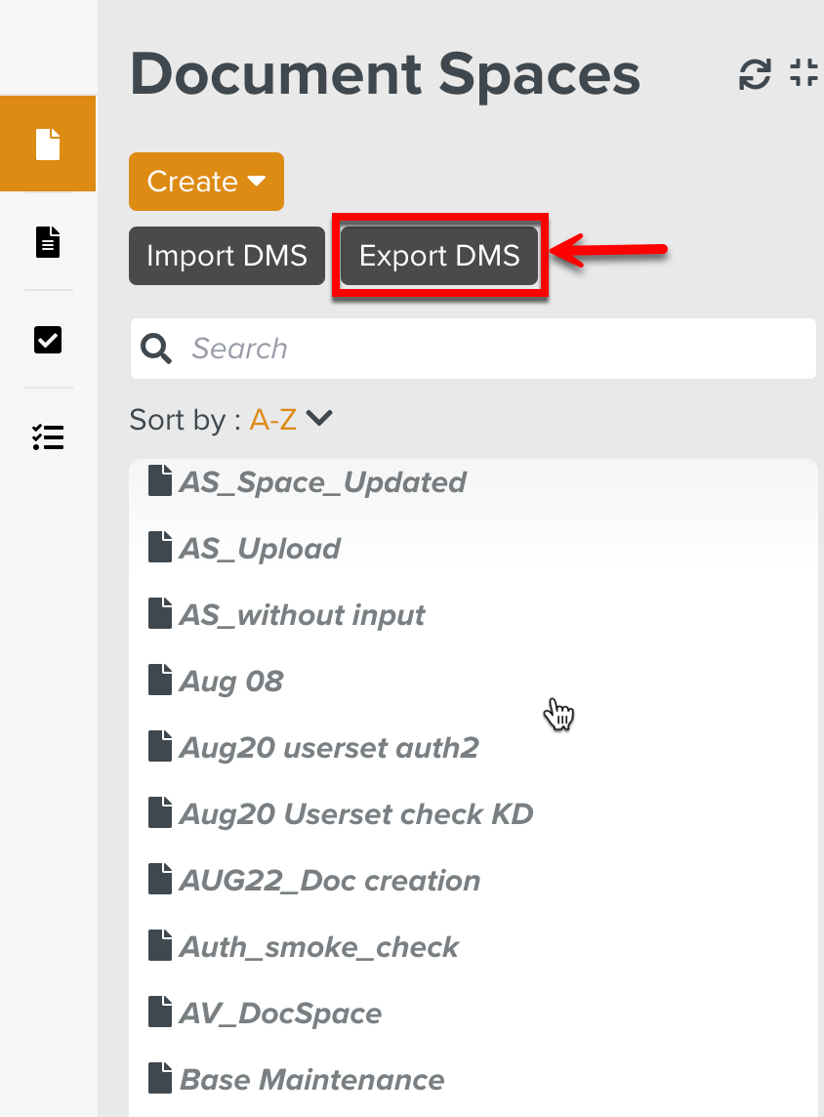Open the Sort by A-Z dropdown
The height and width of the screenshot is (1117, 824).
(x=290, y=419)
